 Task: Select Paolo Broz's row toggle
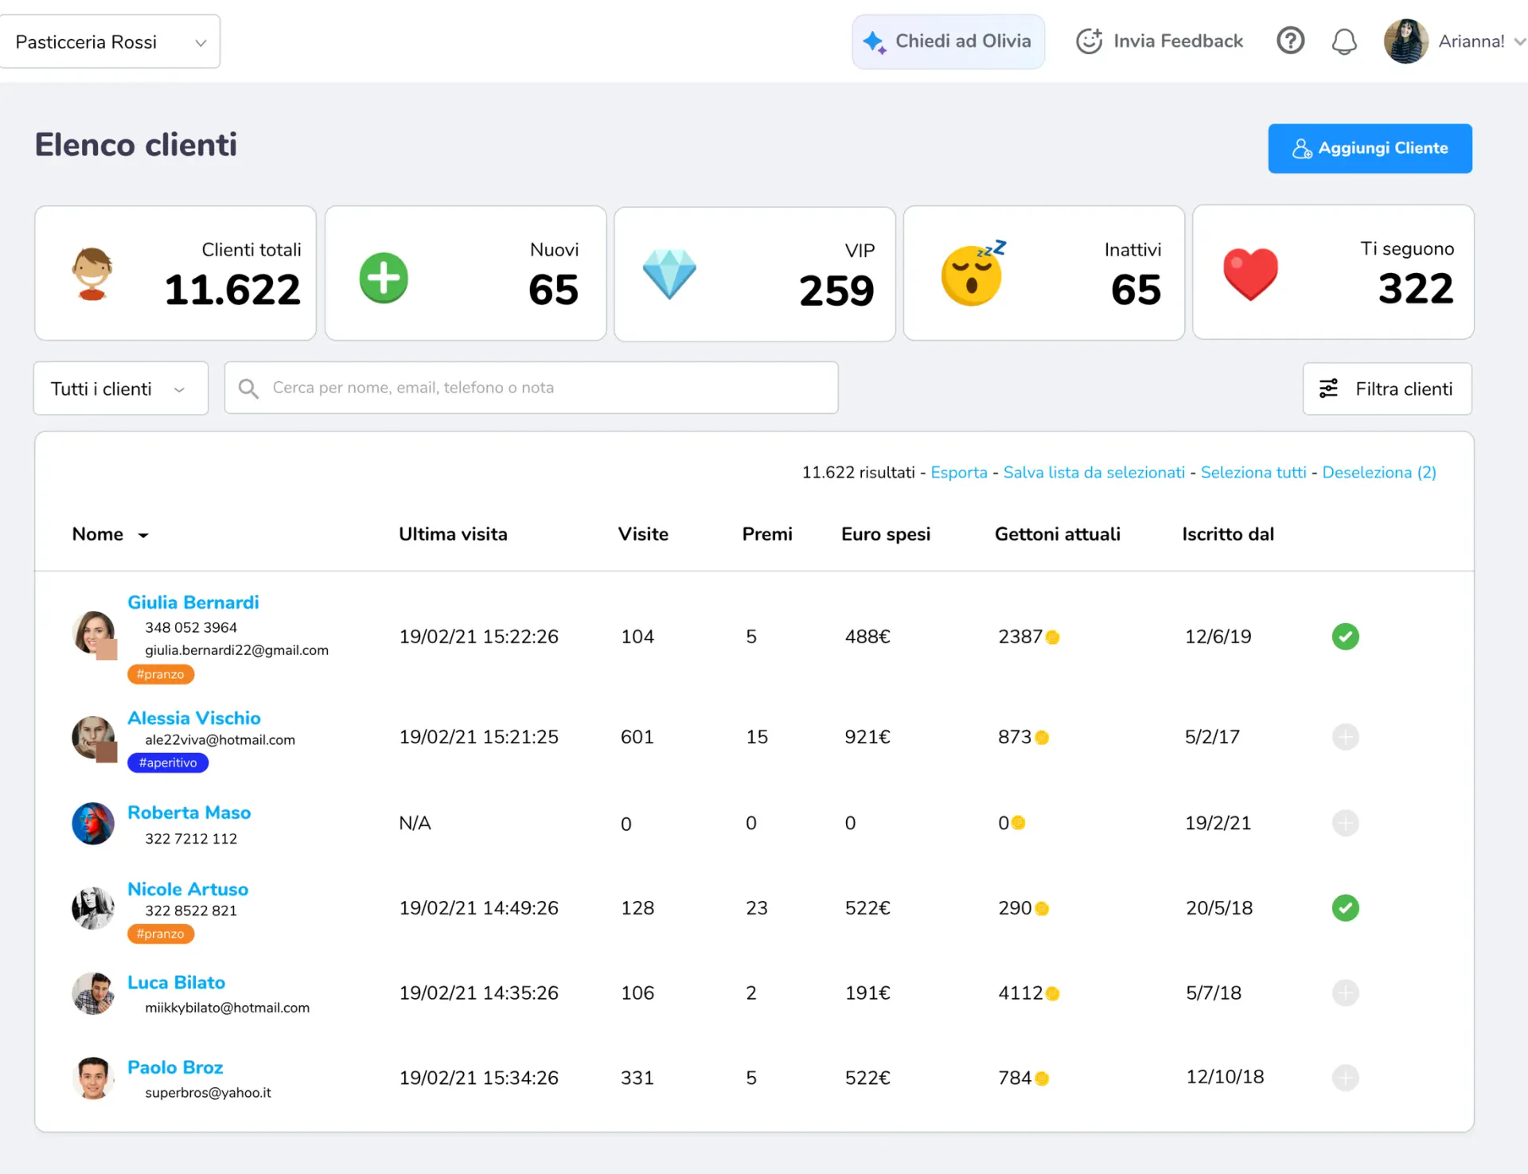point(1345,1078)
